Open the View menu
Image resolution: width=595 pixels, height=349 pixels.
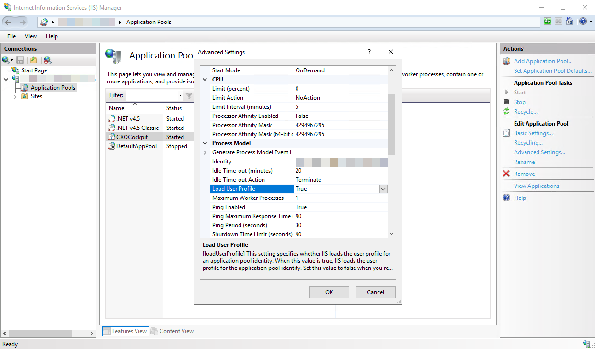click(31, 36)
